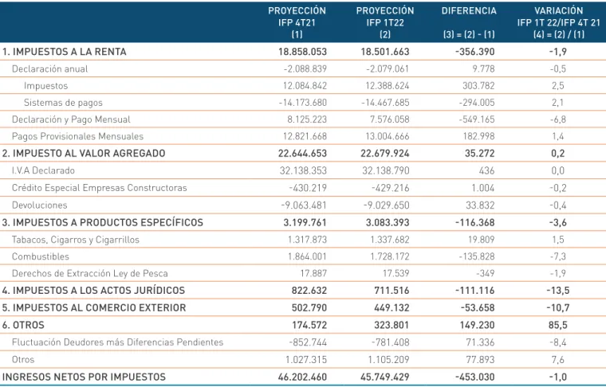This screenshot has width=606, height=387.
Task: Select 2. IMPUESTO AL VALOR AGREGADO row
Action: click(x=303, y=153)
